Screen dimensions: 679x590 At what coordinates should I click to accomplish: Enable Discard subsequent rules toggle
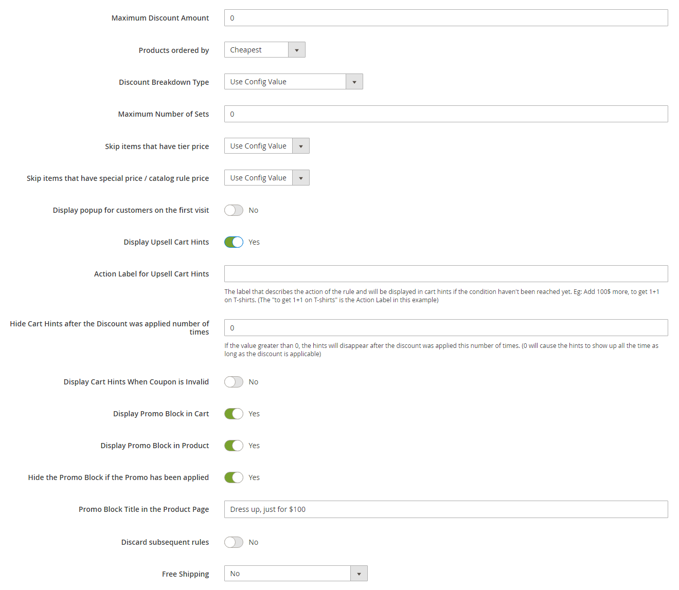[x=234, y=542]
